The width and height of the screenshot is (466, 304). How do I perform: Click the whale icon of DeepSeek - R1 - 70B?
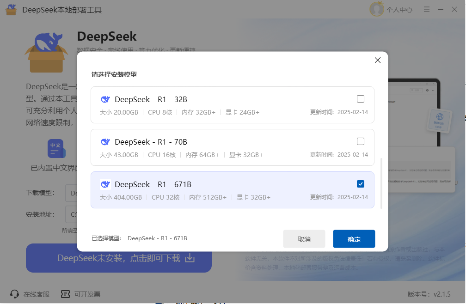105,142
